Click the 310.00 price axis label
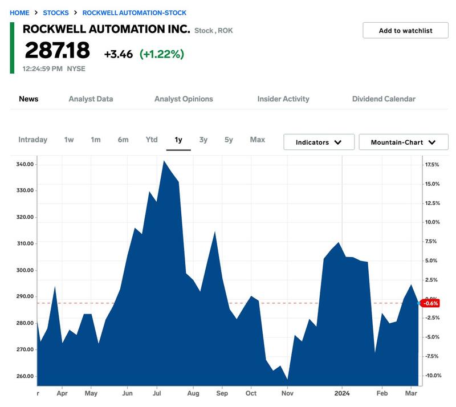456x407 pixels. pos(25,243)
